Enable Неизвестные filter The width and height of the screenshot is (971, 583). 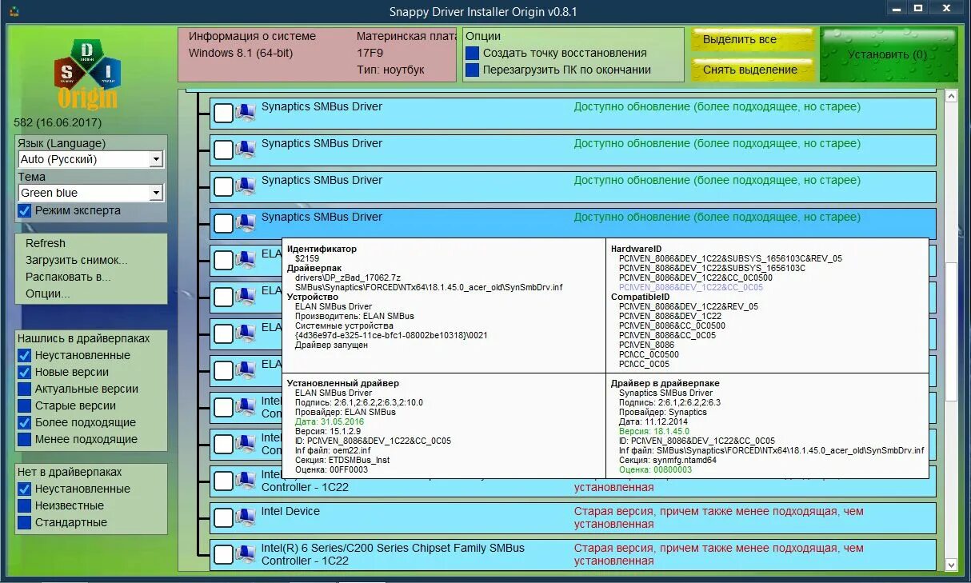point(25,505)
